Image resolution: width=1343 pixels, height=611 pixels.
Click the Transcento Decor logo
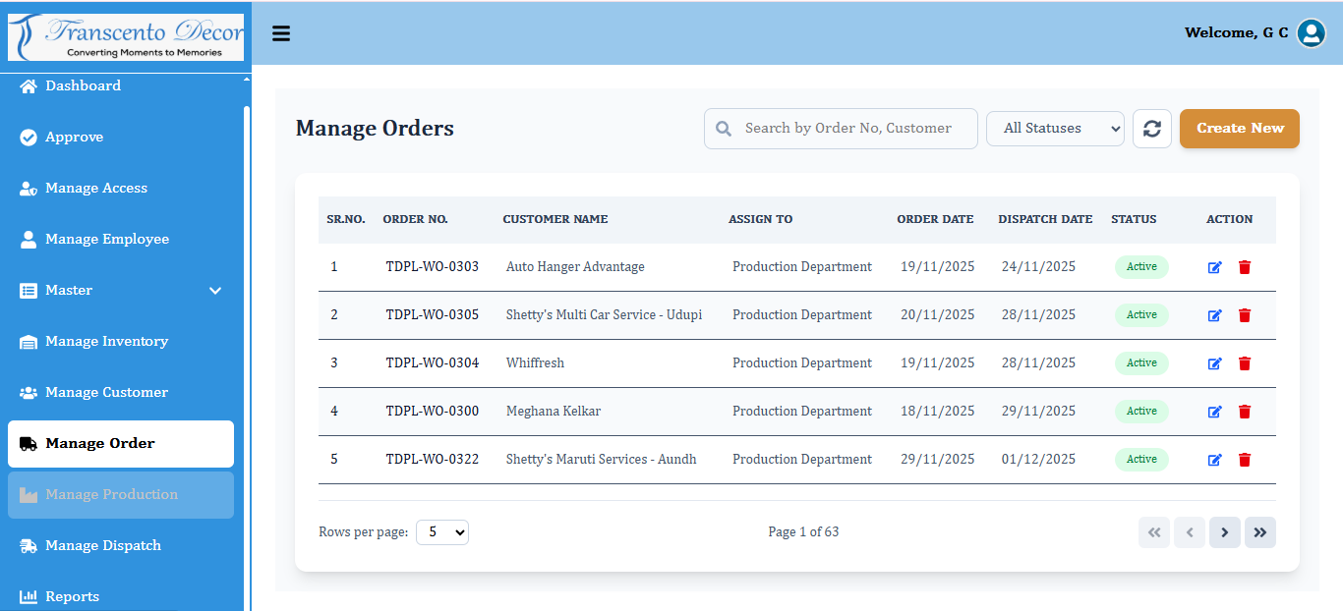pyautogui.click(x=126, y=37)
